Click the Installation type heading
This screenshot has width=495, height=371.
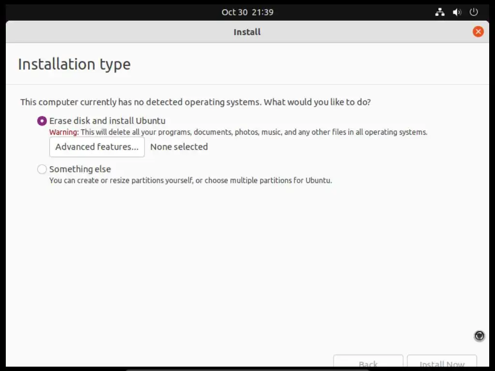[x=74, y=64]
